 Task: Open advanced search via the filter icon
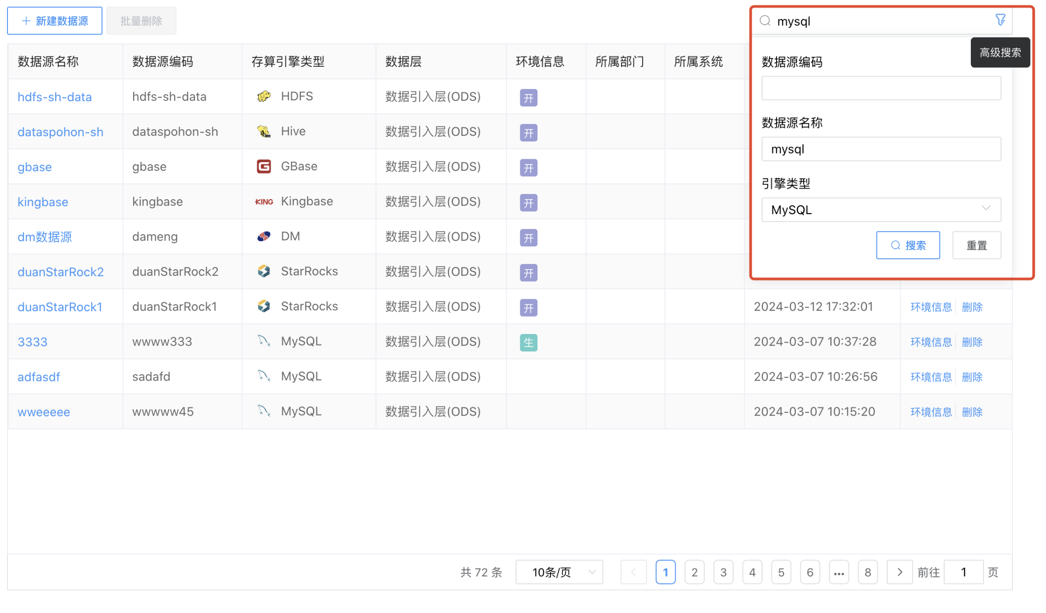click(1000, 20)
